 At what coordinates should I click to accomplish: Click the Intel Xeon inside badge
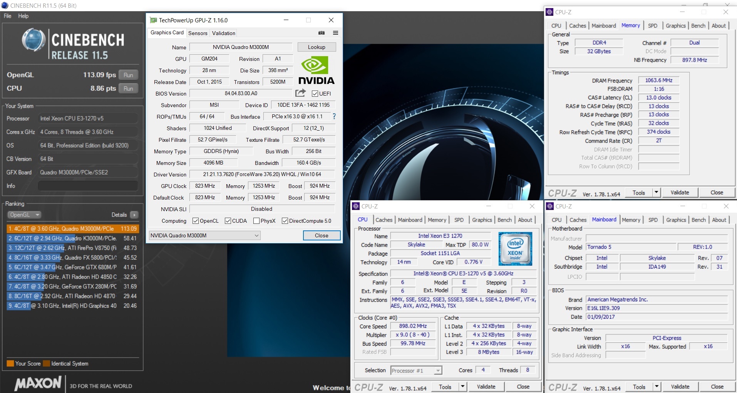point(515,249)
